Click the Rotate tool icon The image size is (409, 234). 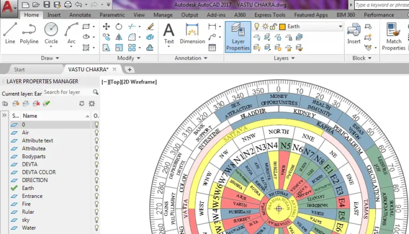point(119,27)
